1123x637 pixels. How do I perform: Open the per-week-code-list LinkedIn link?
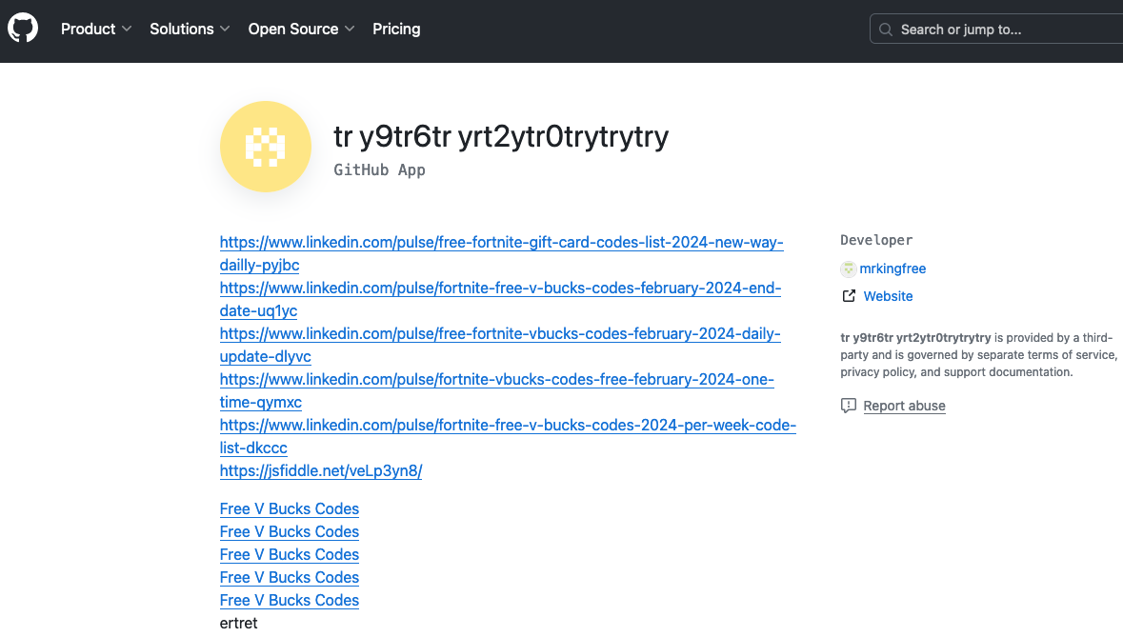coord(508,437)
